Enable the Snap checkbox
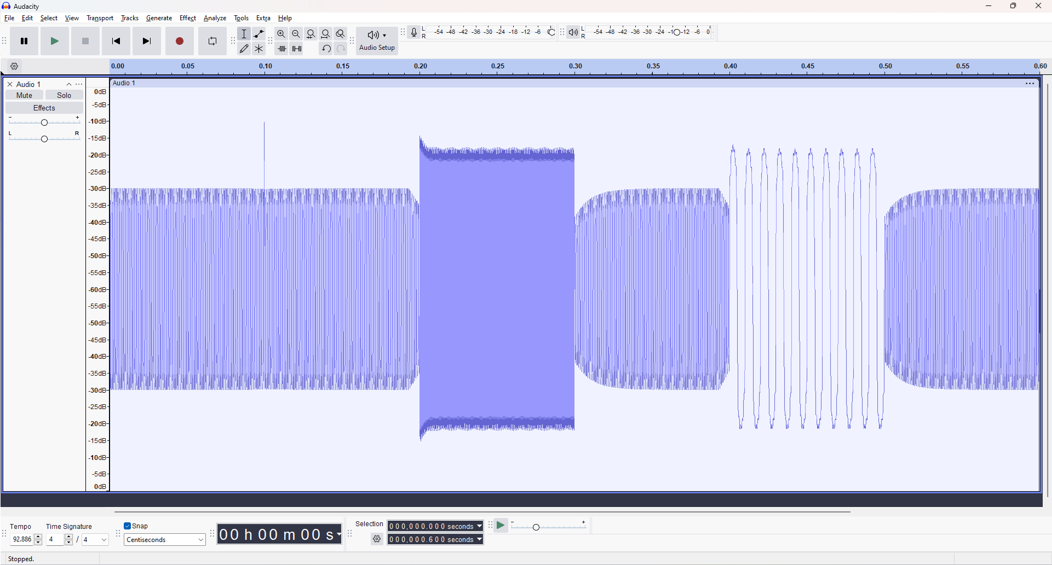 [127, 526]
